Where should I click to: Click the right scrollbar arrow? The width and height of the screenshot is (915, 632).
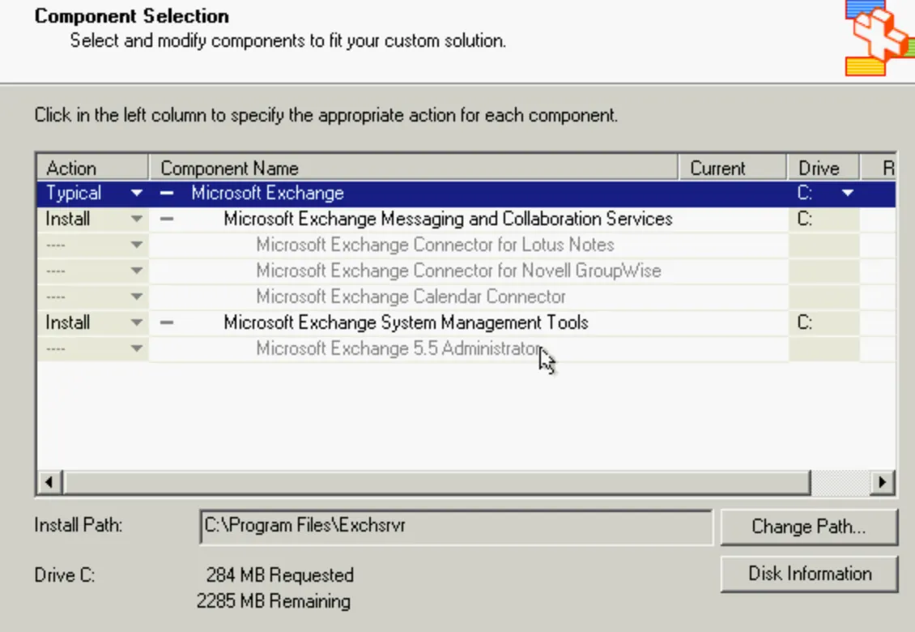pos(882,481)
